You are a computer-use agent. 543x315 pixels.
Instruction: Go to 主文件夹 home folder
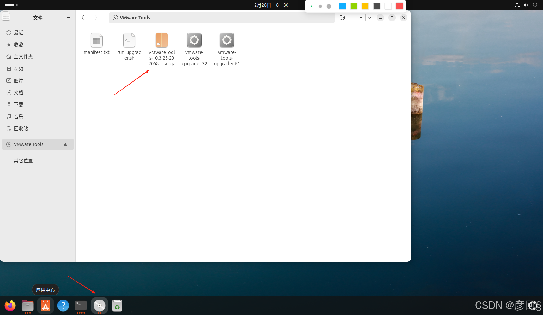point(38,57)
